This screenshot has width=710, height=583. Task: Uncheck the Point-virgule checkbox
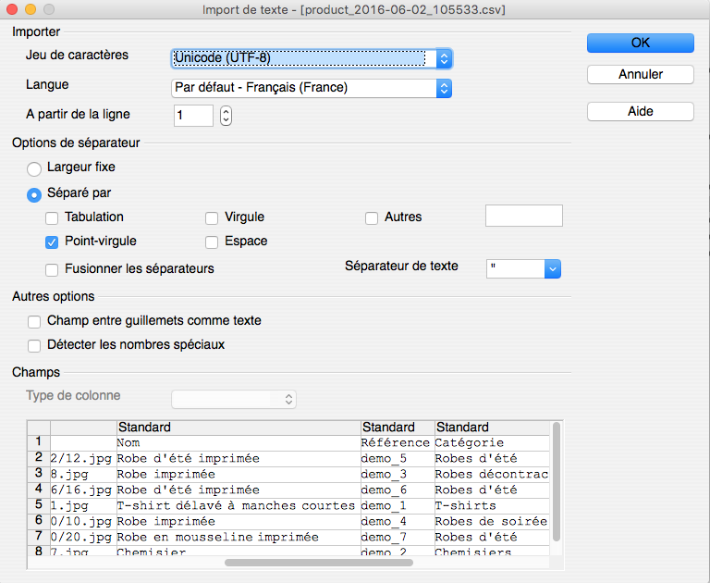[x=52, y=242]
